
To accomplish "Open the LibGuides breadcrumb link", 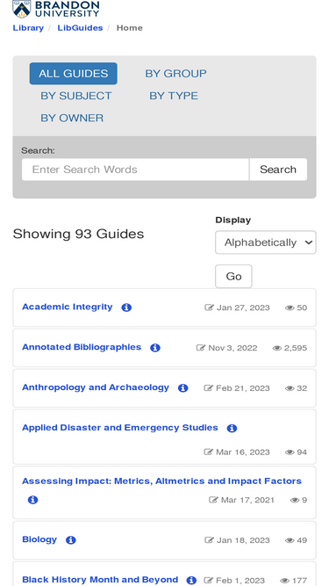I will pos(80,28).
